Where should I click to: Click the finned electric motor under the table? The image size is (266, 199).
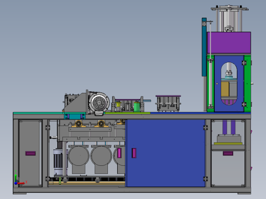click(x=58, y=162)
